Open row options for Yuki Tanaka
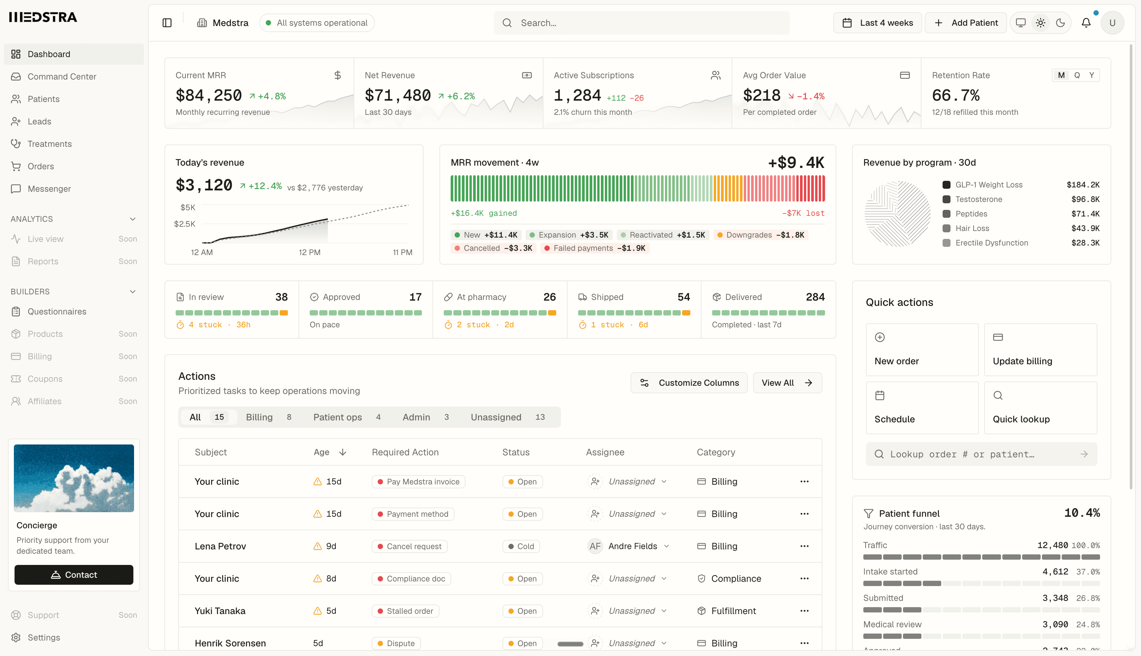The height and width of the screenshot is (656, 1141). pyautogui.click(x=804, y=611)
